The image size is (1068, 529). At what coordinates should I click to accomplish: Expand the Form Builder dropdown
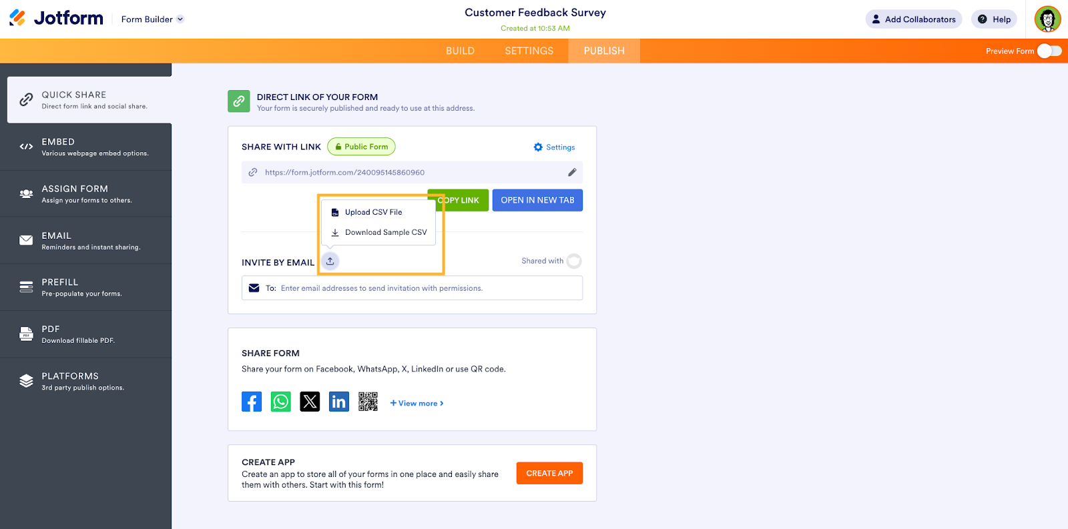152,19
